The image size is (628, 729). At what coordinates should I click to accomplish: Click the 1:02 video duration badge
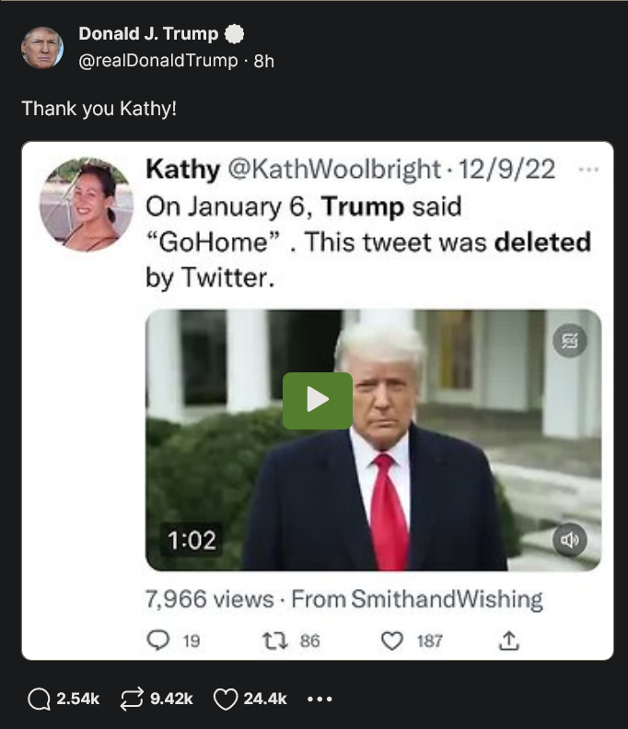tap(192, 541)
